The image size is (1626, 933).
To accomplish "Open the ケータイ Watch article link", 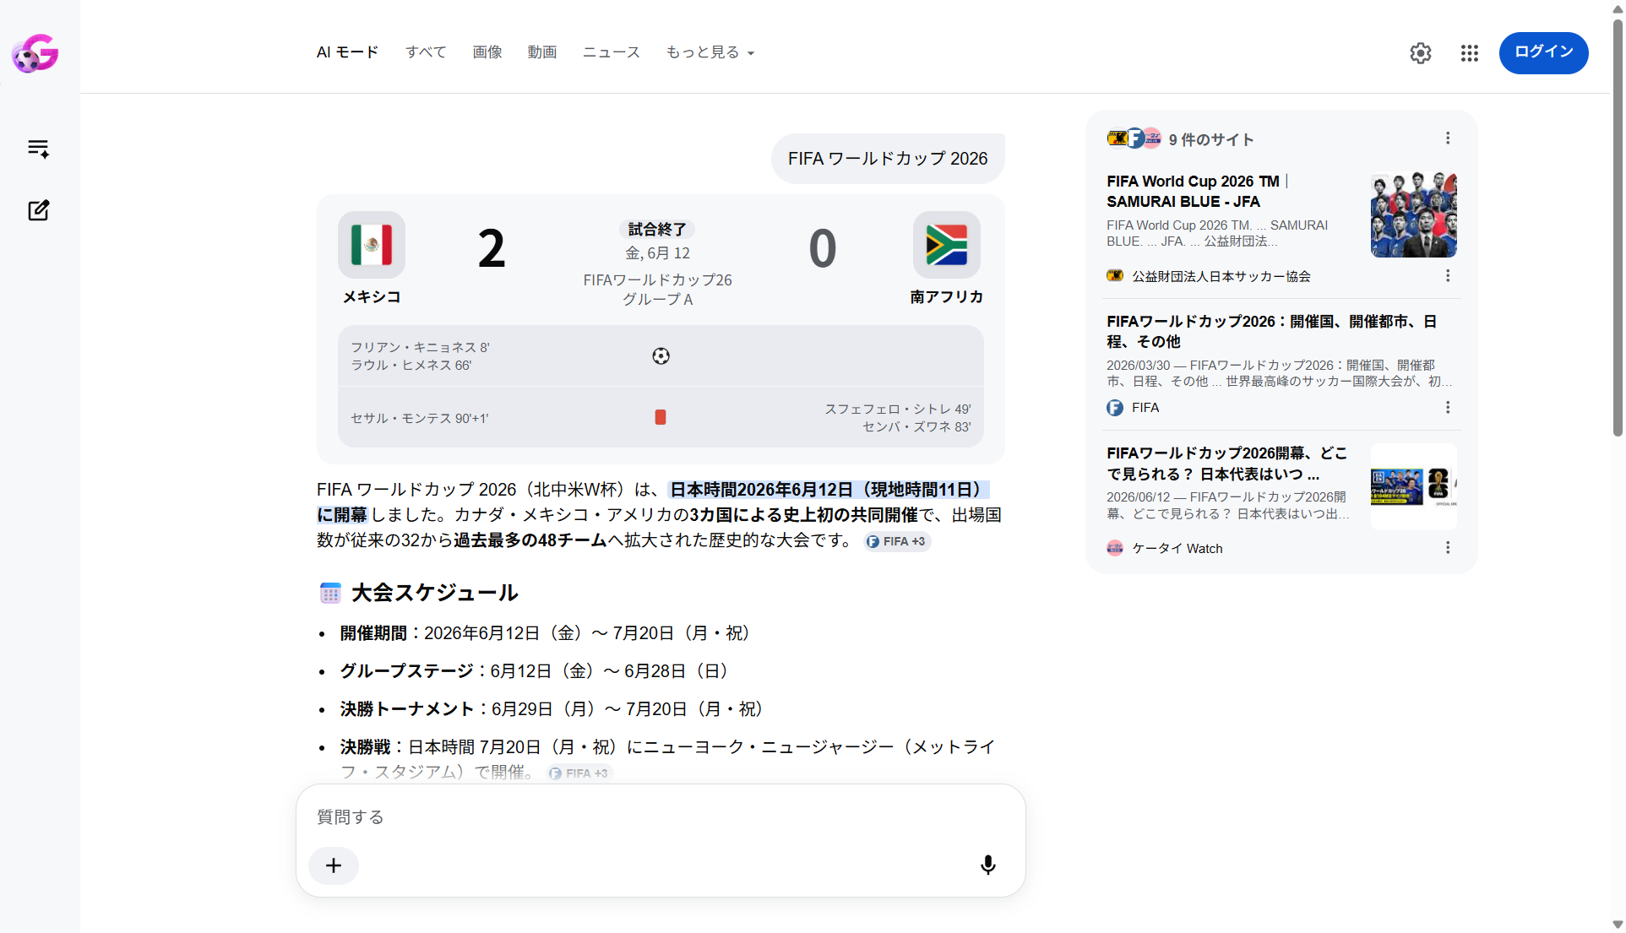I will pyautogui.click(x=1226, y=464).
